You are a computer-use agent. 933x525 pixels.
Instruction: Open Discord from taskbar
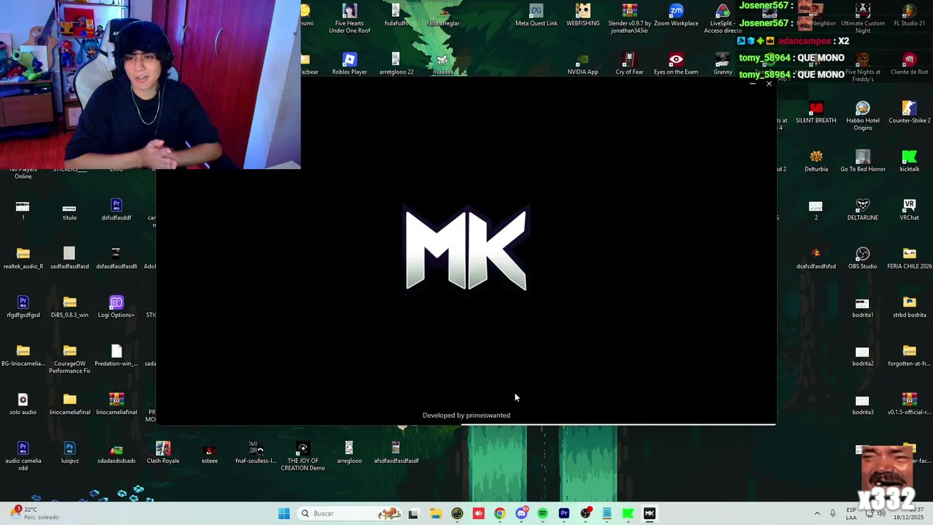pyautogui.click(x=521, y=513)
